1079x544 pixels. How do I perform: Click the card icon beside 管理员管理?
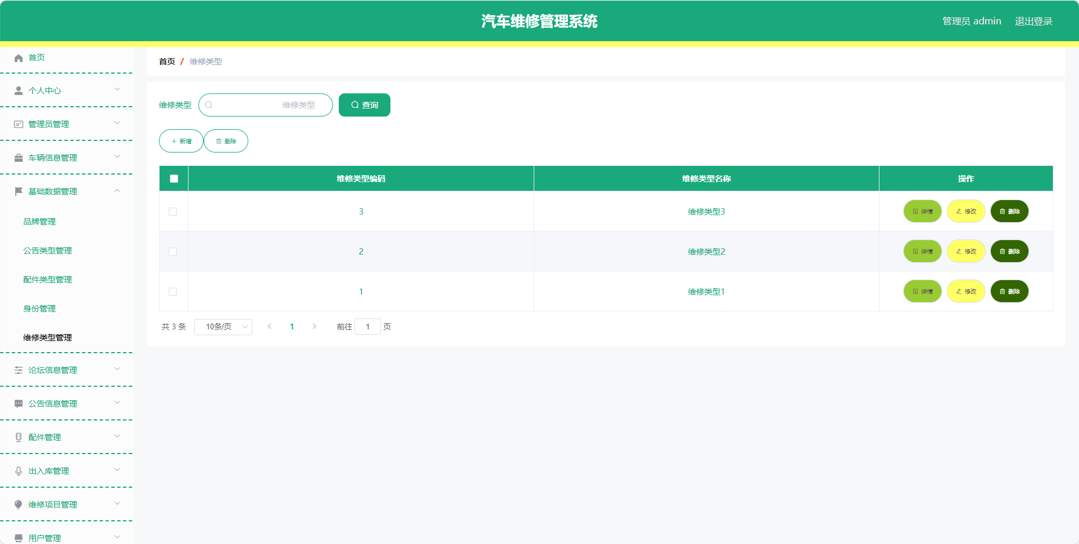click(19, 124)
